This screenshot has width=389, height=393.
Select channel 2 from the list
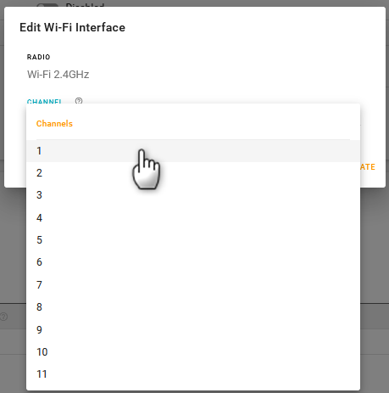193,173
